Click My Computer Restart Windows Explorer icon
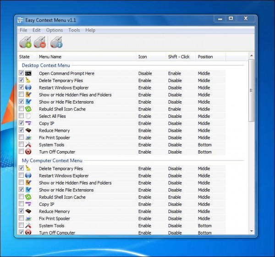 coord(28,175)
